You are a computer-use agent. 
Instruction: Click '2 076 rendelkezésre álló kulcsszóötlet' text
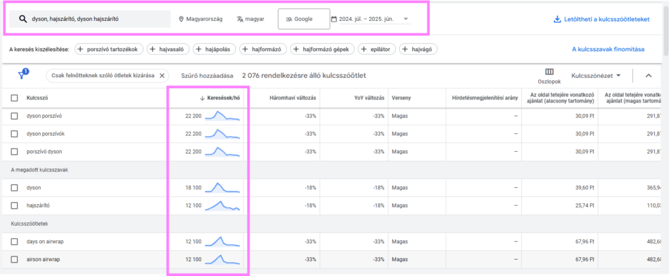pos(304,76)
